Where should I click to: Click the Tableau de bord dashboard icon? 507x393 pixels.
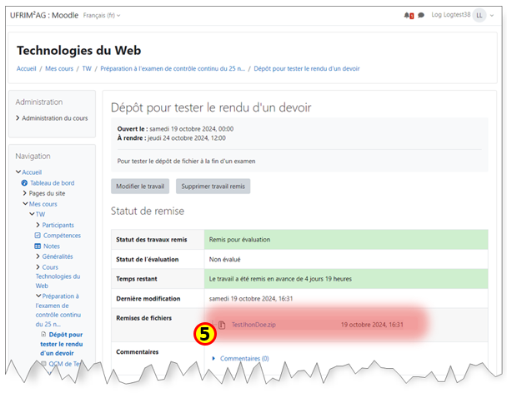point(25,182)
